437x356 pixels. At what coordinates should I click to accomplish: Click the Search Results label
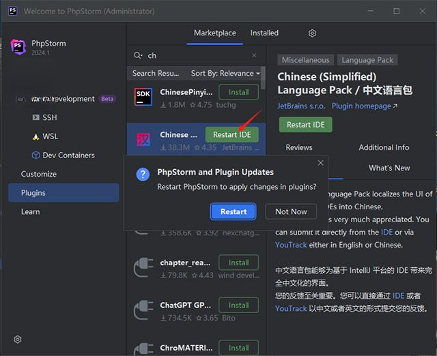click(156, 73)
